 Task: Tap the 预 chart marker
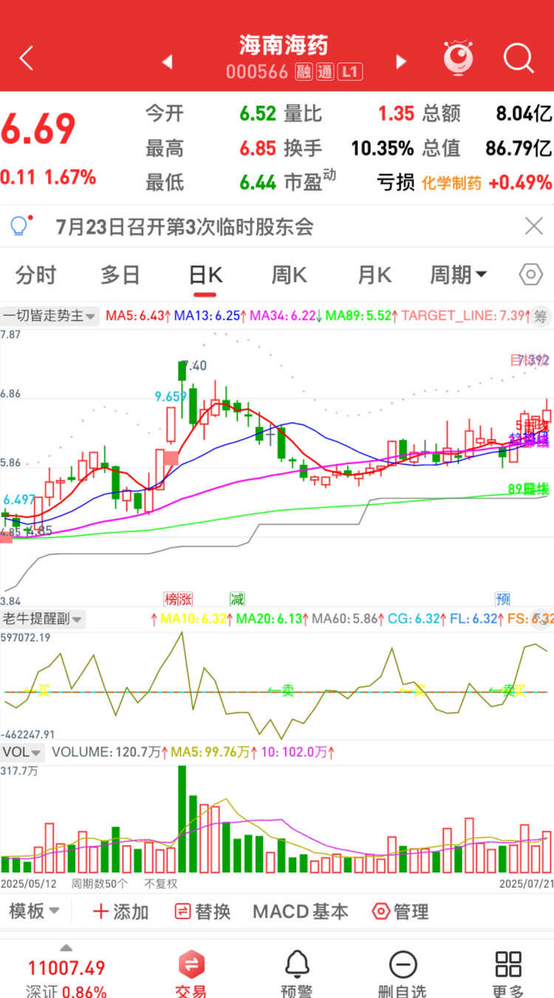[x=502, y=599]
